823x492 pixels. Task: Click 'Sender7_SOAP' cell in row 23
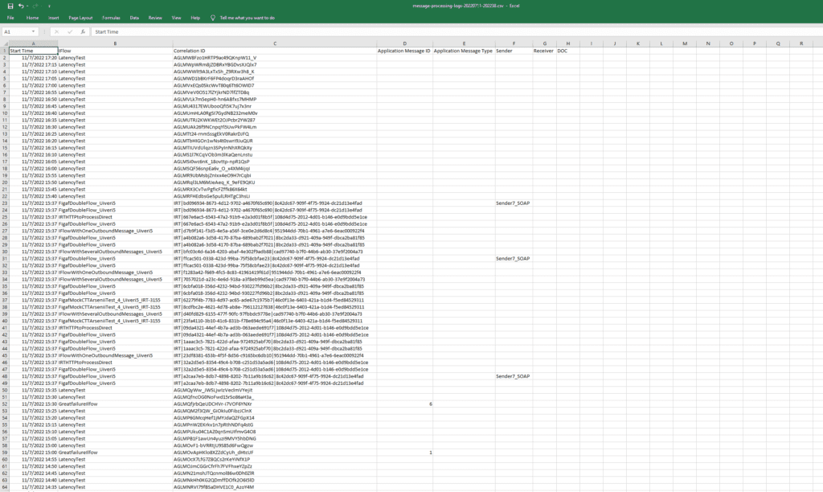pos(514,203)
